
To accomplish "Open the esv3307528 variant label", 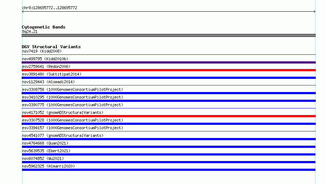I will 73,120.
